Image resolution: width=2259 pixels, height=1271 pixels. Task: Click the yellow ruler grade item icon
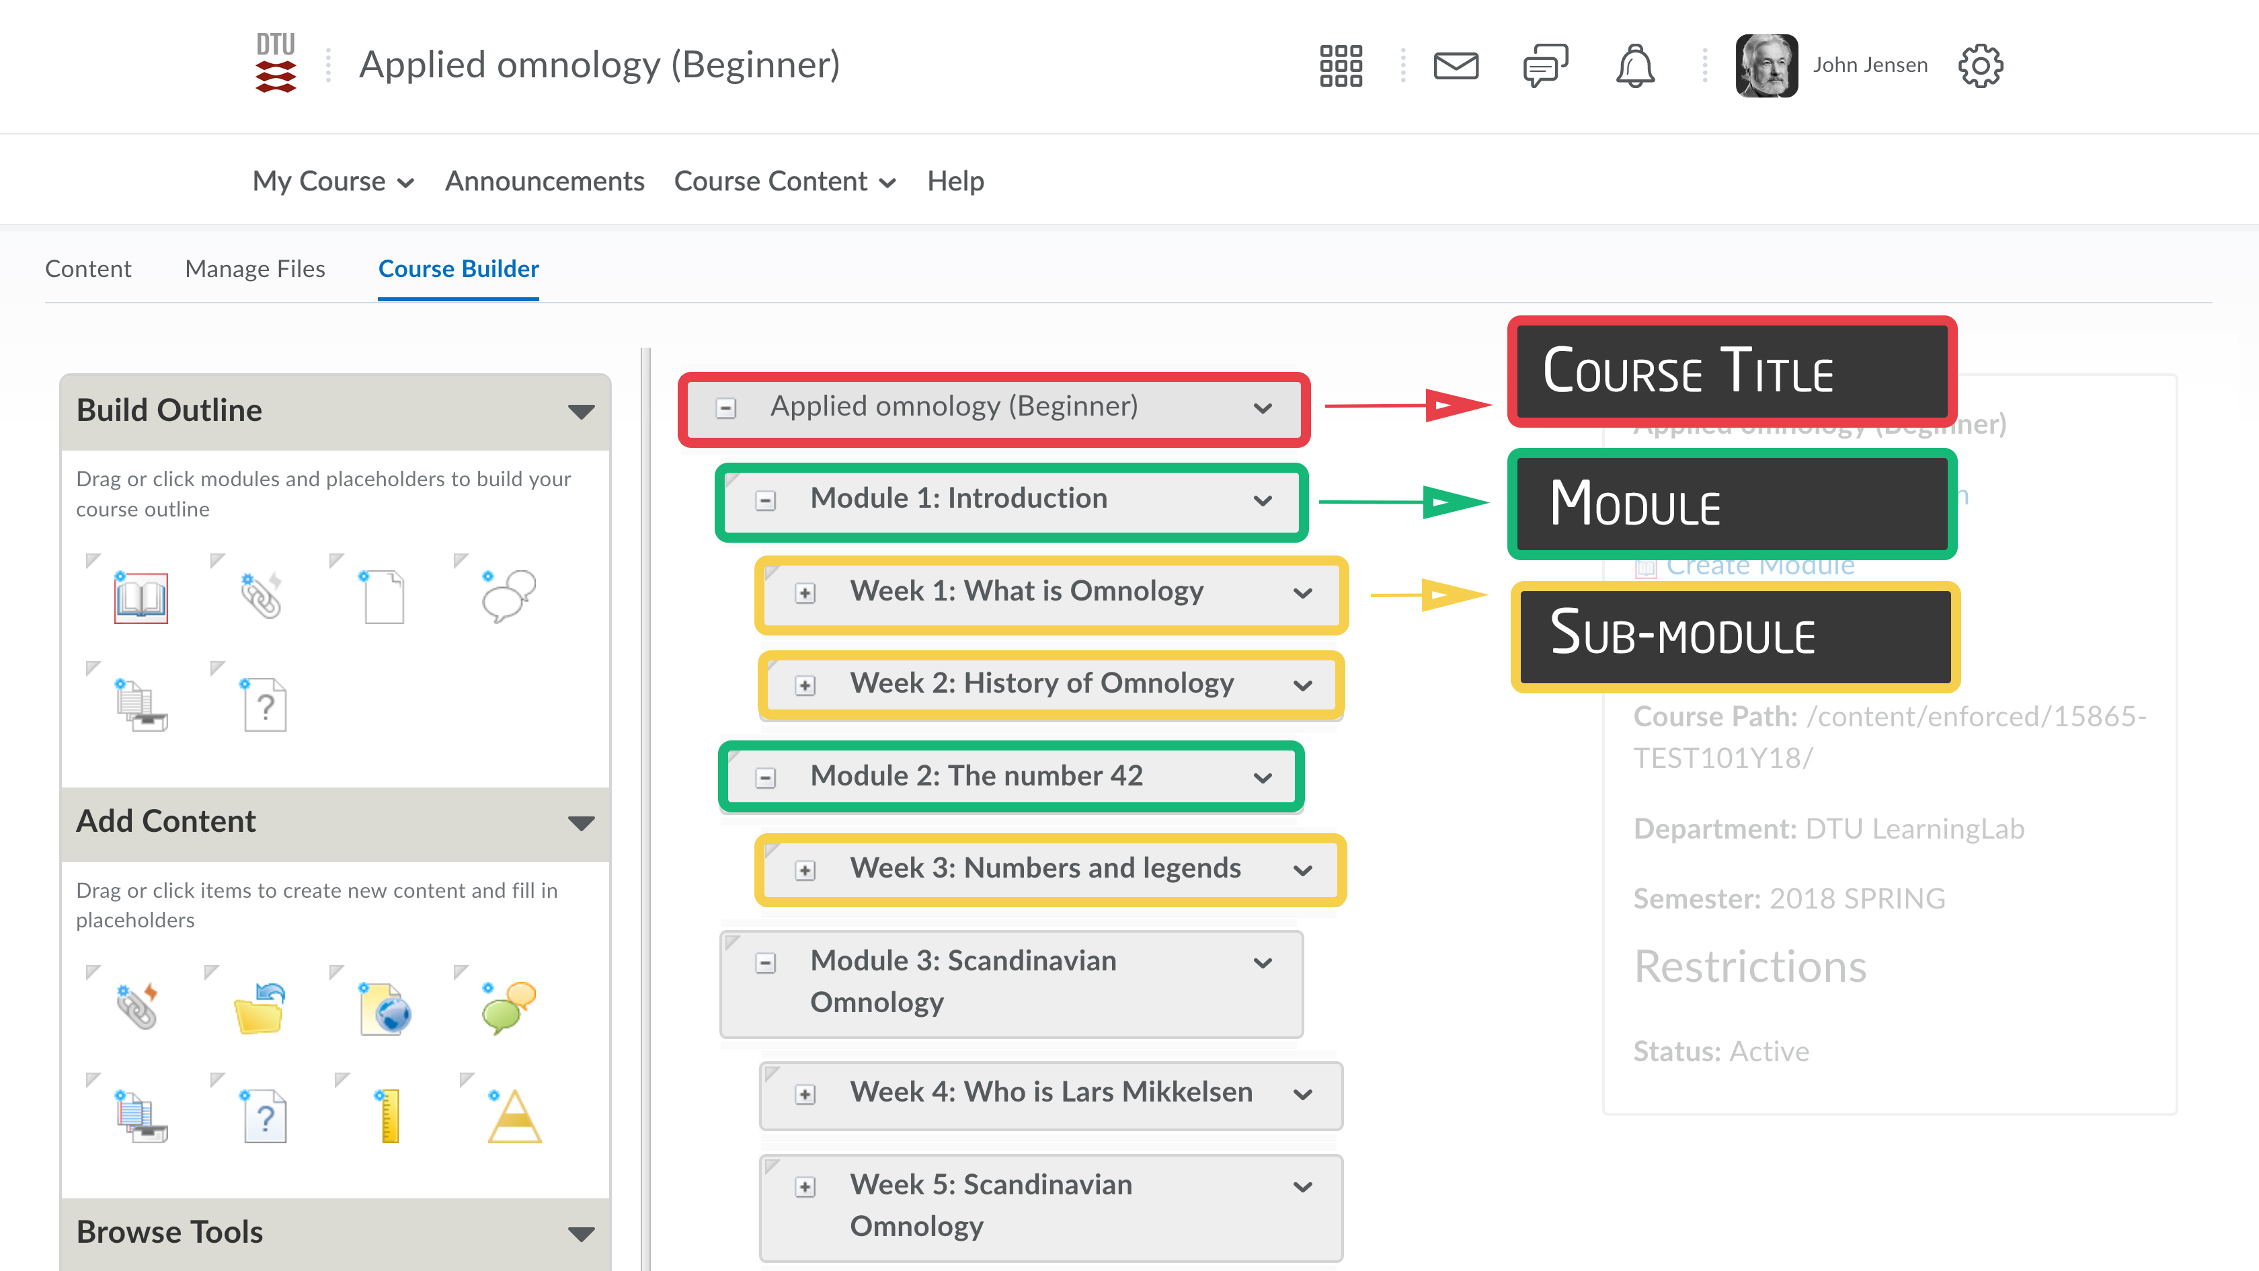point(389,1116)
